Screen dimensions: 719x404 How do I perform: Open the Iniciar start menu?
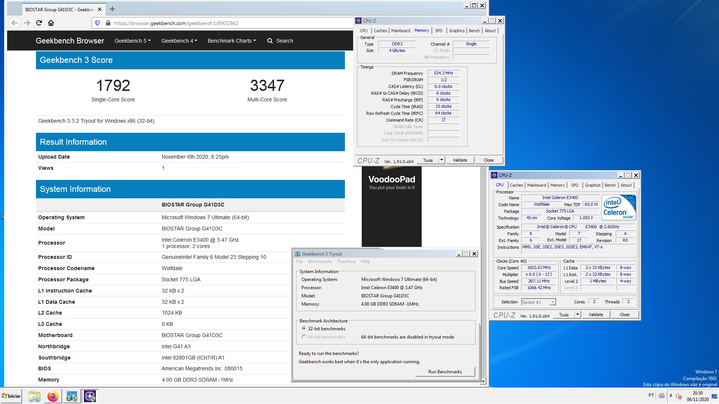[x=11, y=396]
